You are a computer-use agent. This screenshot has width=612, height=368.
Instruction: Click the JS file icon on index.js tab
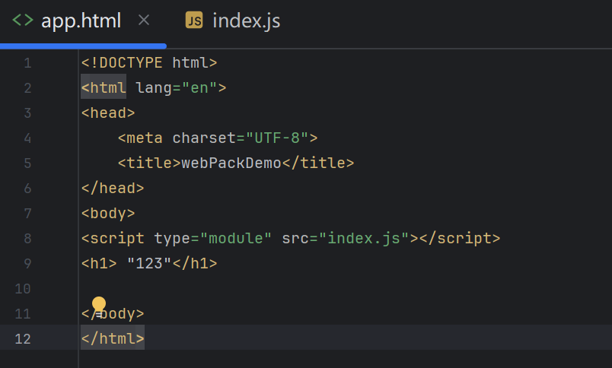click(194, 21)
